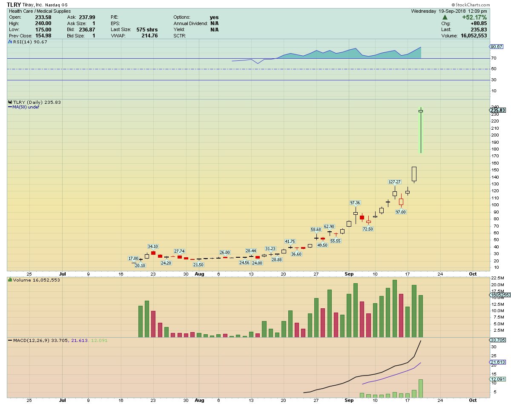
Task: Click the 97.00 price annotation label
Action: pos(401,211)
